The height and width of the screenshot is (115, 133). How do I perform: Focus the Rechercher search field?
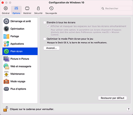tap(116, 8)
